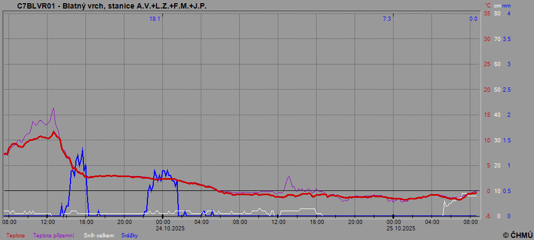Select the blue Srážky legend entry
534x240 pixels.
(x=130, y=235)
